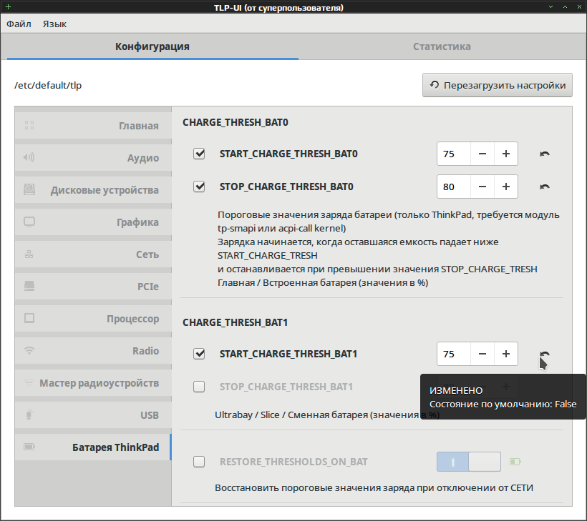Open the Главная settings section icon
The image size is (587, 521).
click(29, 125)
